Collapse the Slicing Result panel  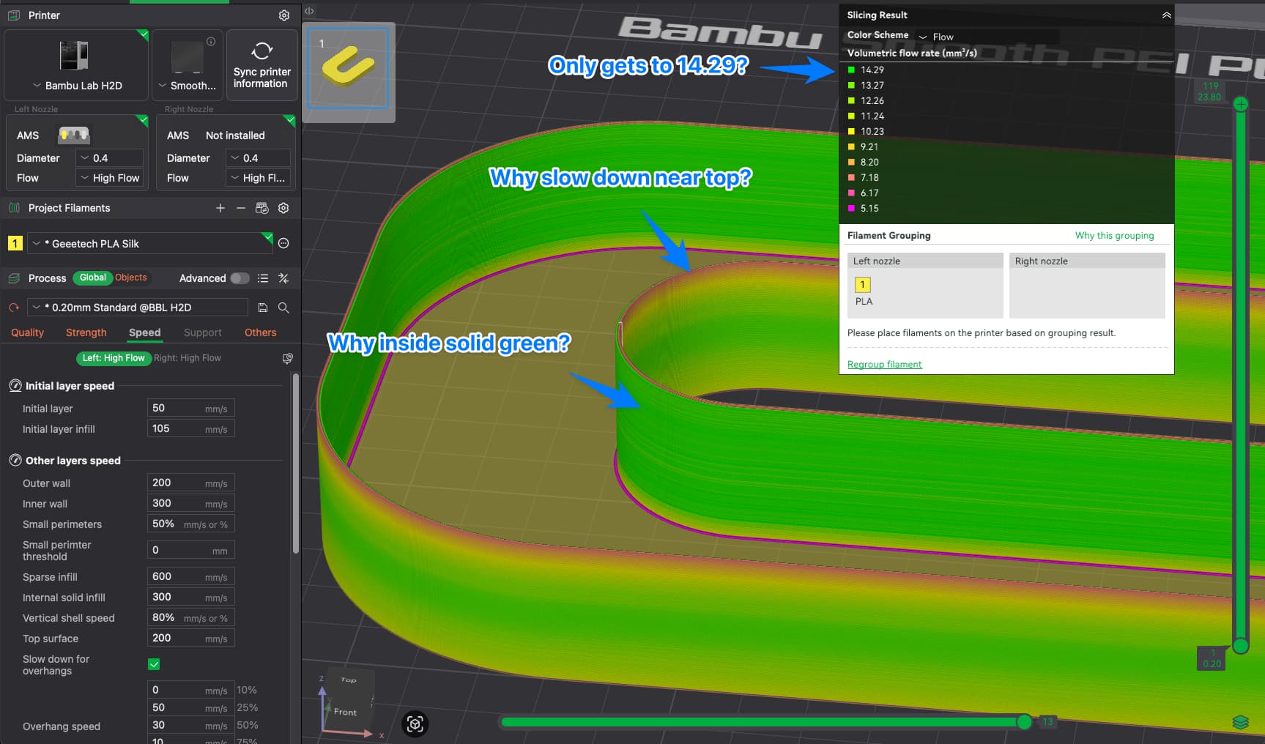1166,15
